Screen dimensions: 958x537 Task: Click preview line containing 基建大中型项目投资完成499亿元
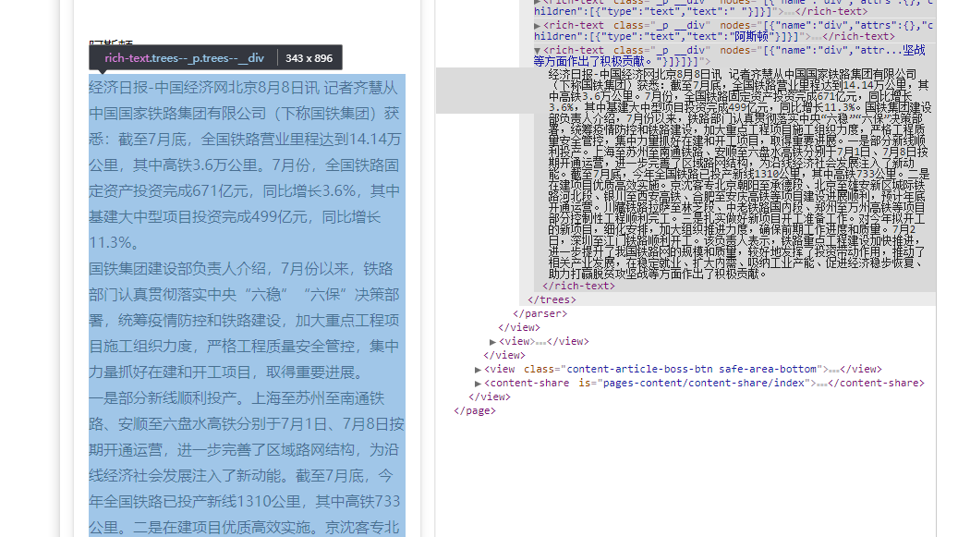235,217
